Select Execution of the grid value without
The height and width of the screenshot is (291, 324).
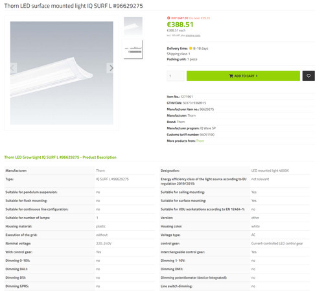click(x=102, y=235)
